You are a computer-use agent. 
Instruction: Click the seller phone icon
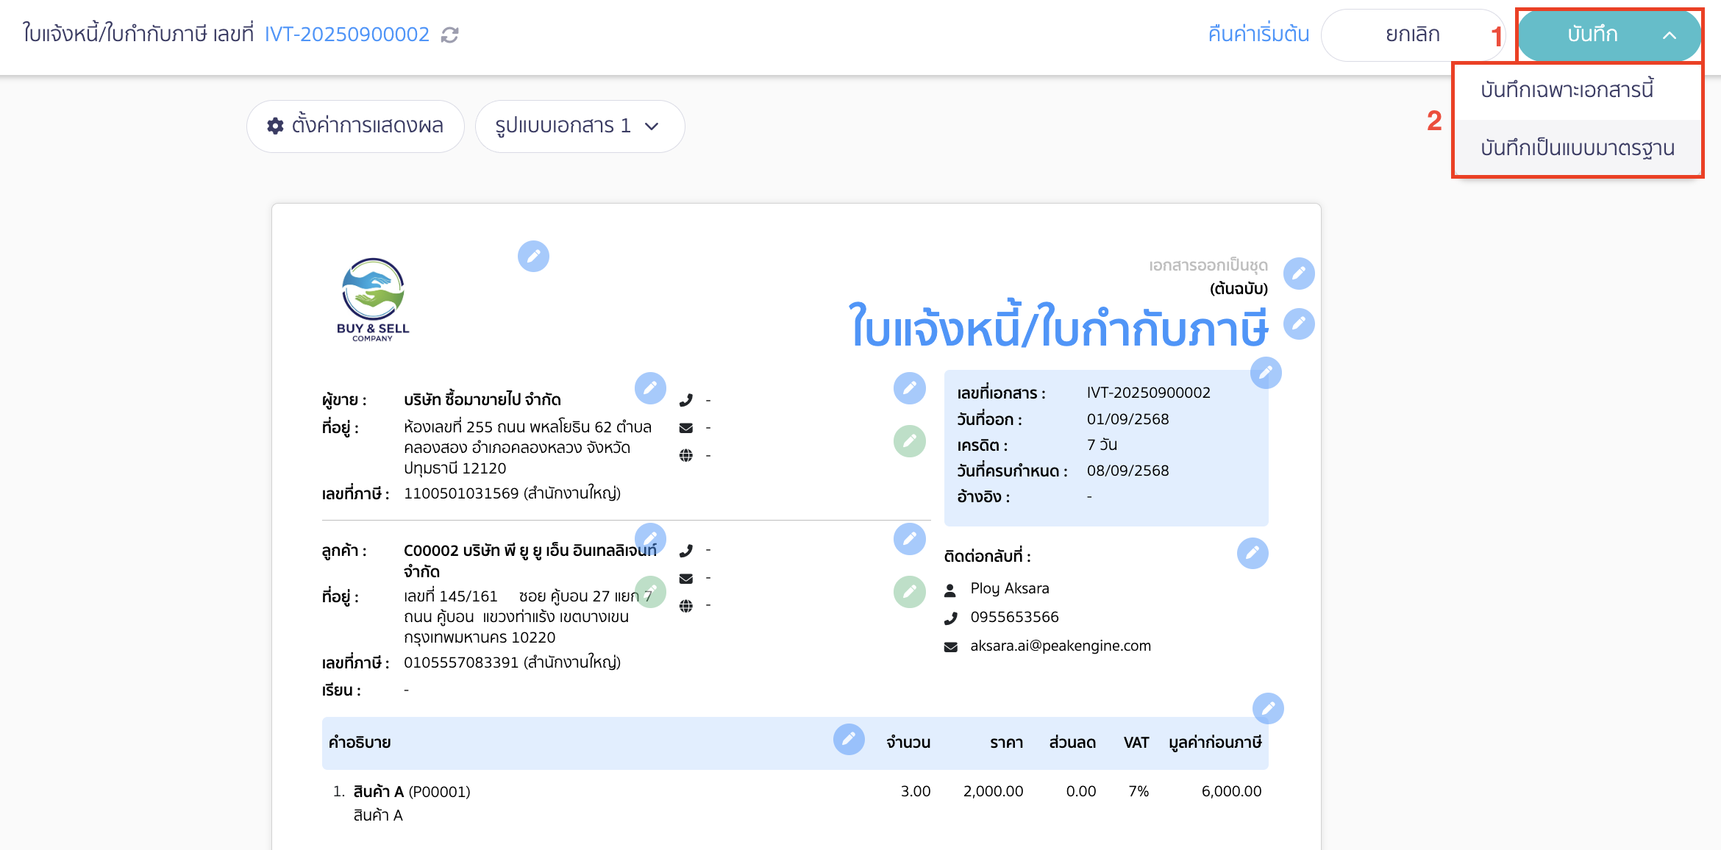(686, 400)
